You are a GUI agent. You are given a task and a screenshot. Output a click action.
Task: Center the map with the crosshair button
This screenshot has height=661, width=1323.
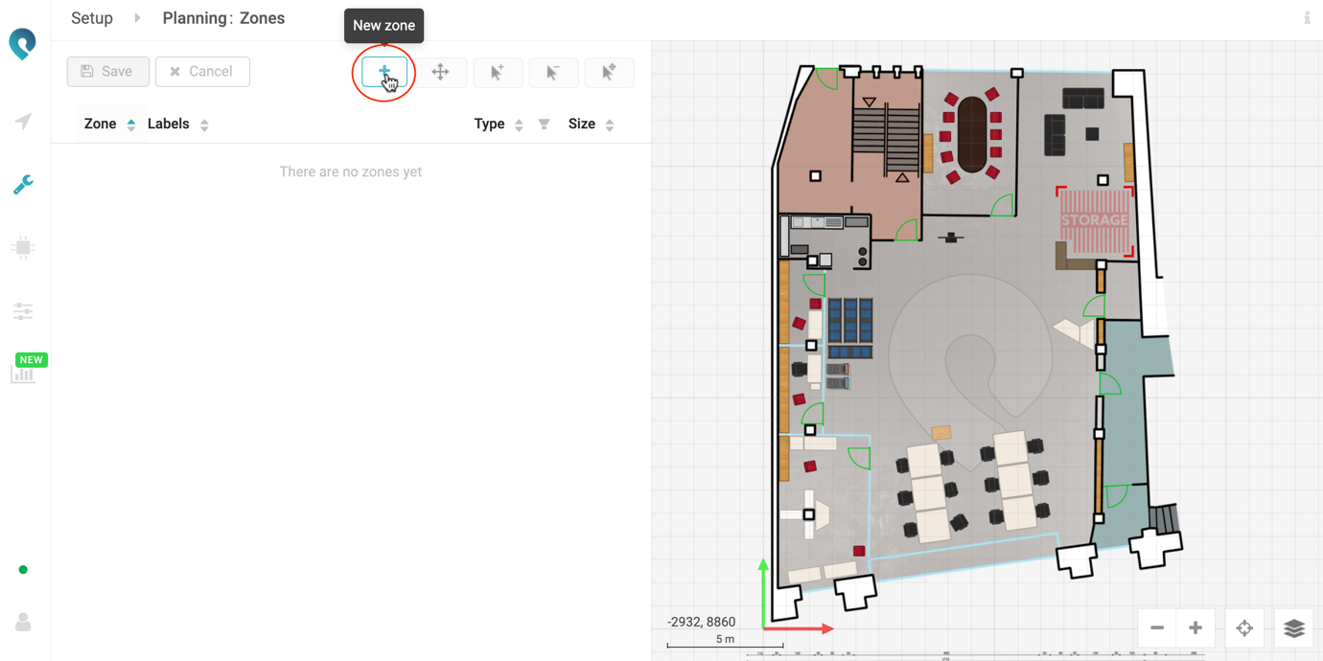click(x=1244, y=628)
